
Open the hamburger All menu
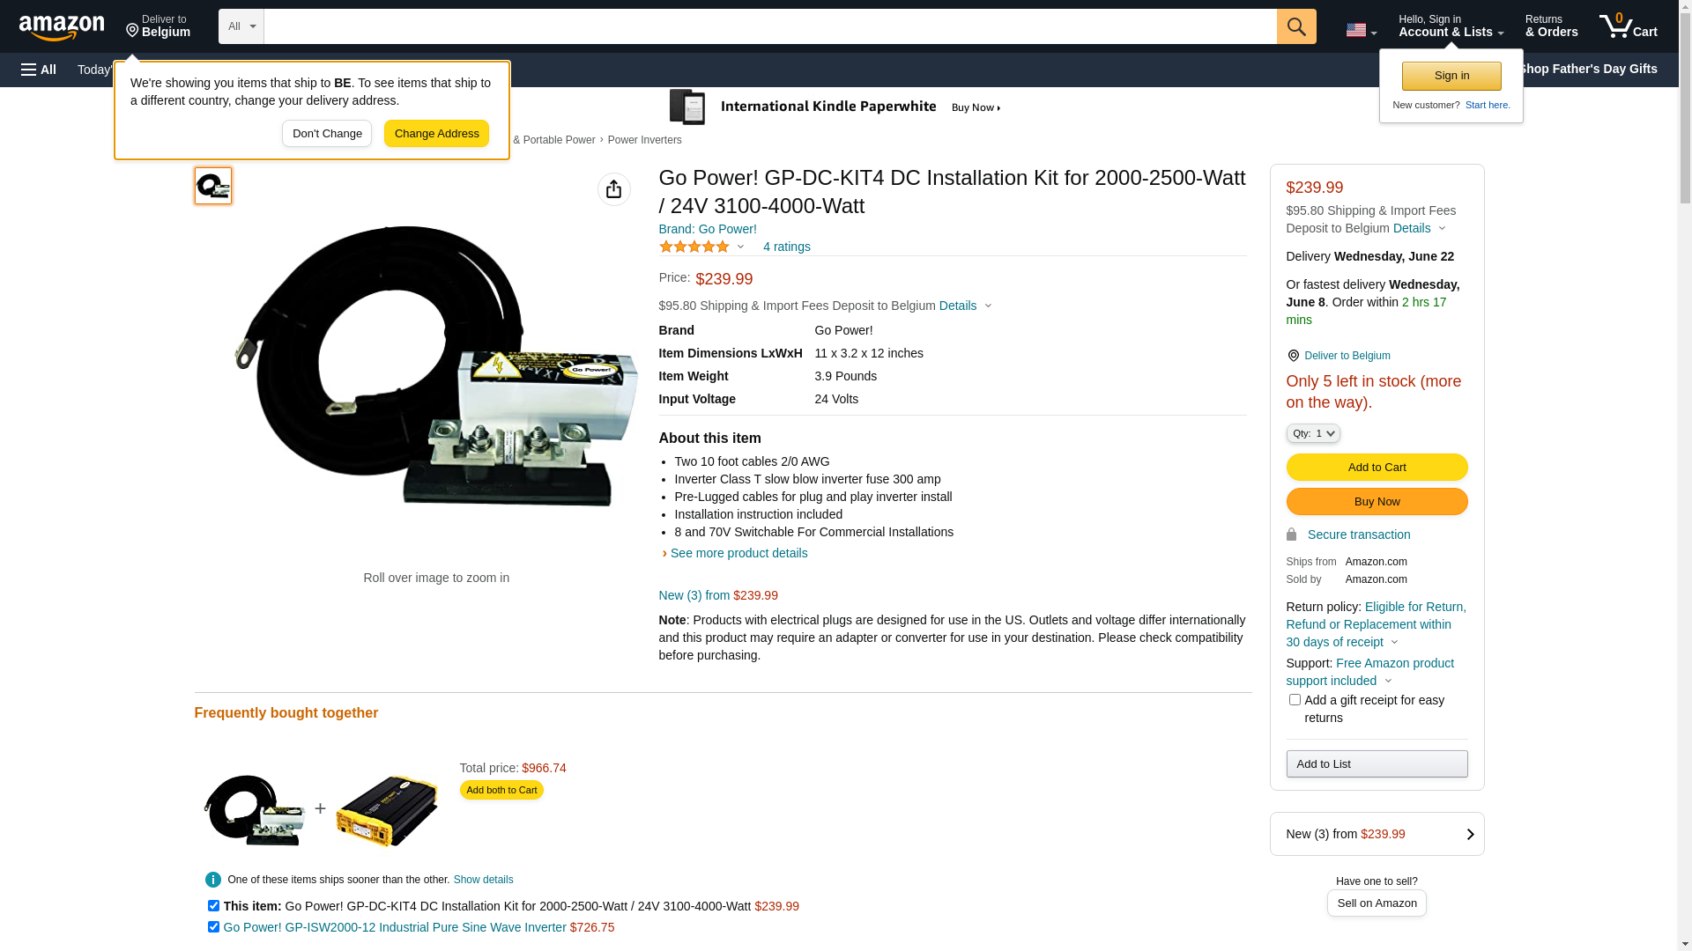click(x=39, y=70)
